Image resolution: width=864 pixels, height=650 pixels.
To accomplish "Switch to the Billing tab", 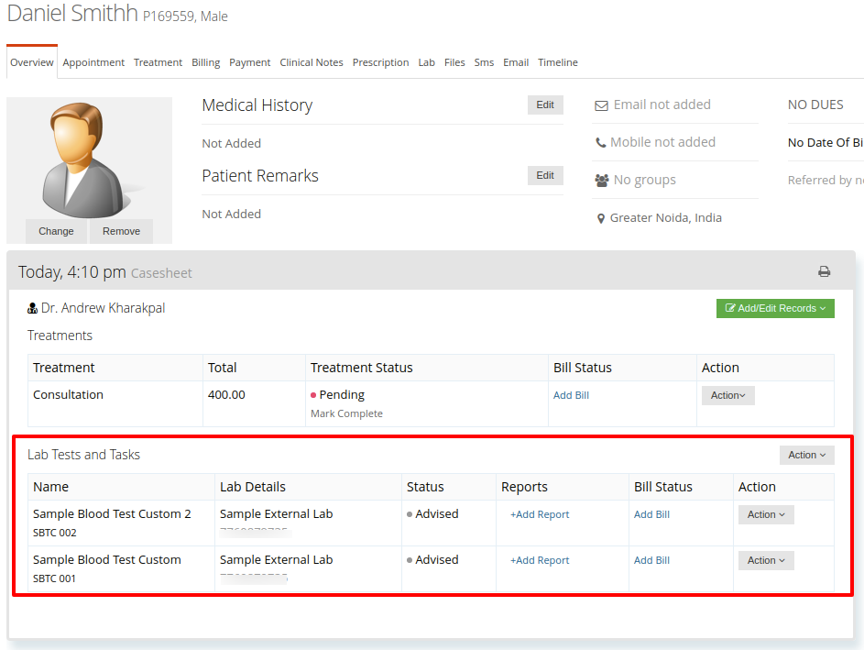I will (x=205, y=62).
